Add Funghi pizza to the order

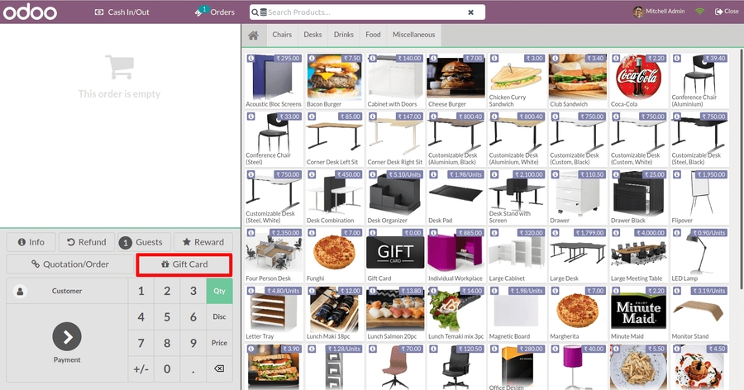pyautogui.click(x=334, y=255)
